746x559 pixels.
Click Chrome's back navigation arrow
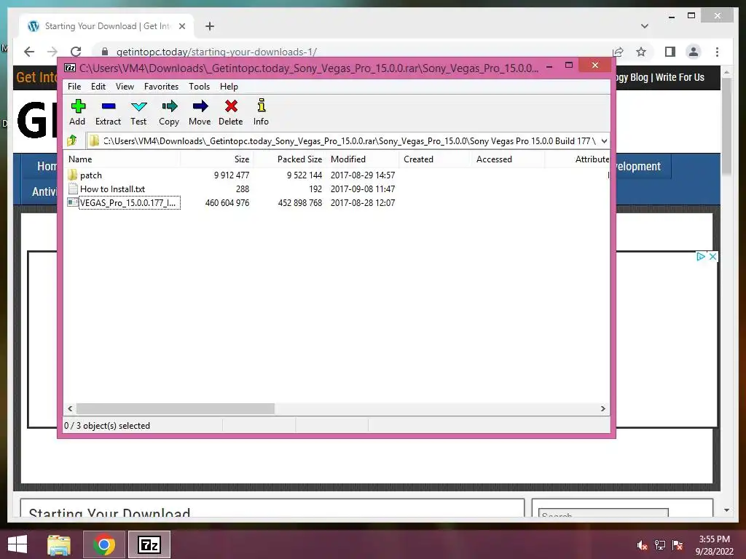(29, 52)
